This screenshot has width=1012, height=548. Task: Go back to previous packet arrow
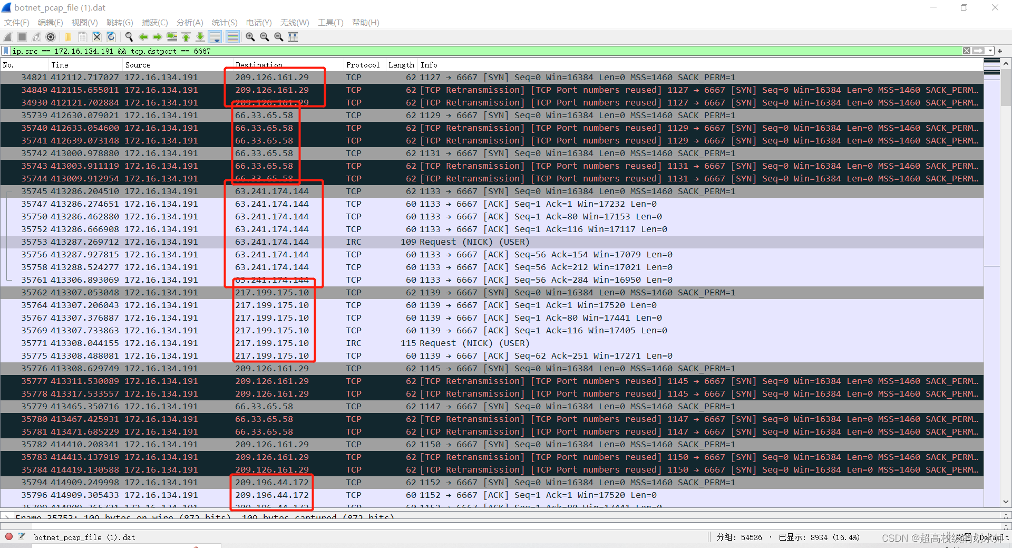pyautogui.click(x=143, y=37)
